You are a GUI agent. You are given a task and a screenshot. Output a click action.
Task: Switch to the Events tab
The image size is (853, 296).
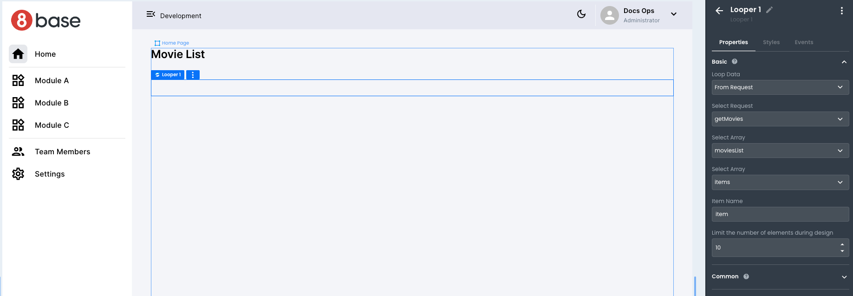coord(804,42)
